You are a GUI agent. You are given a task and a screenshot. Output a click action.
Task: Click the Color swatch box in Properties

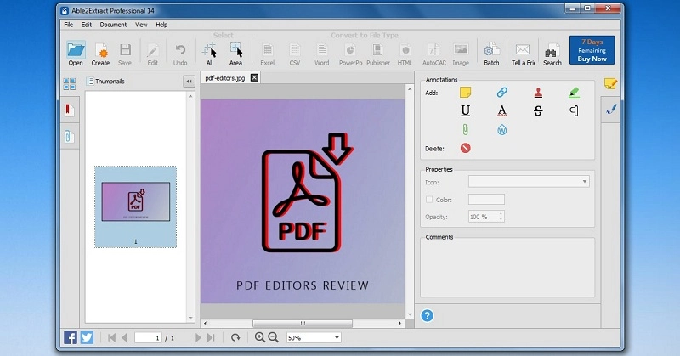(x=486, y=200)
